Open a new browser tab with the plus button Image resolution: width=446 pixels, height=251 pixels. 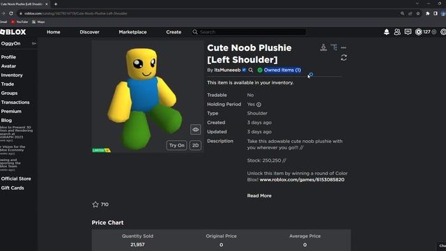tap(56, 4)
